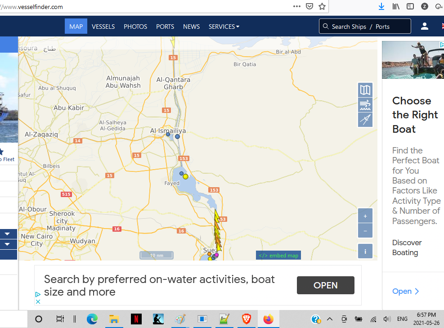Open File Explorer from taskbar

coord(114,319)
